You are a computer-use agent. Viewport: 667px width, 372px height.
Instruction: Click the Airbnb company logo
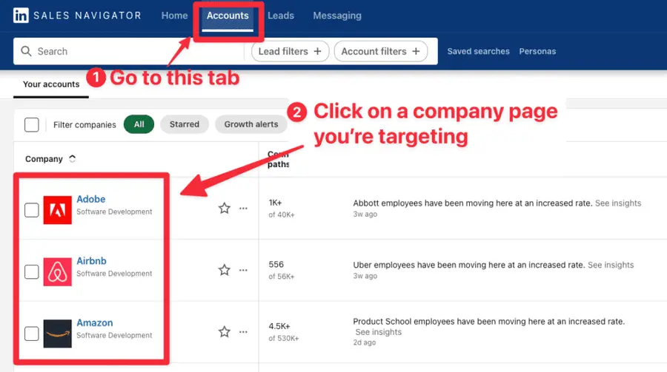[57, 271]
